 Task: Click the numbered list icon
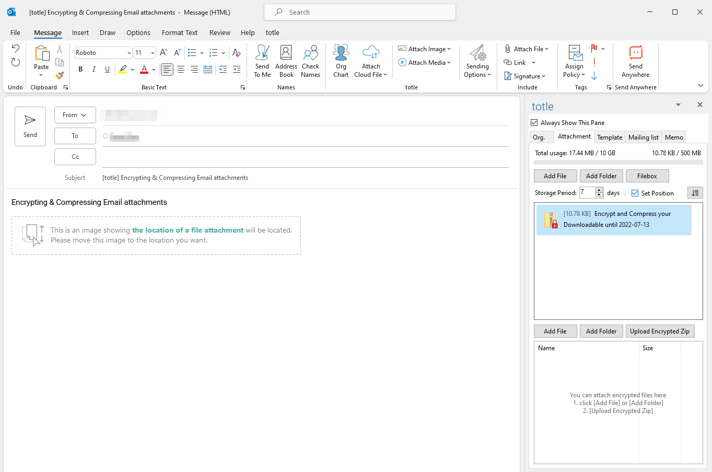213,52
